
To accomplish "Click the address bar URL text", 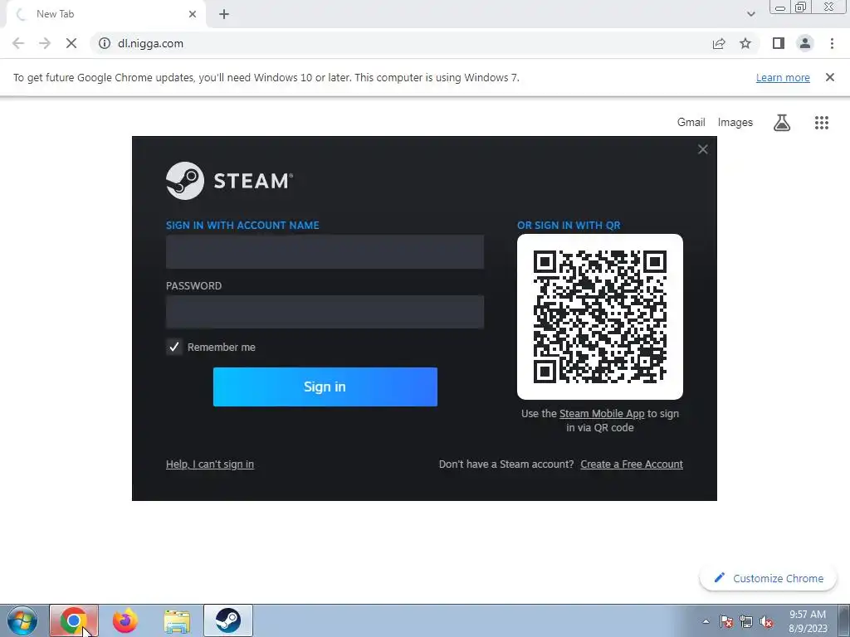I will point(151,43).
